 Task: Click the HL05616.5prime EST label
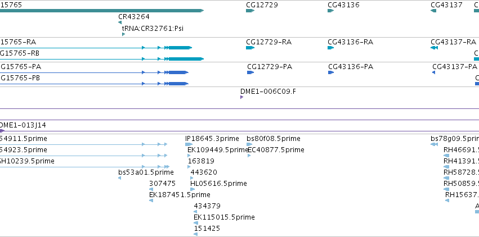click(218, 184)
